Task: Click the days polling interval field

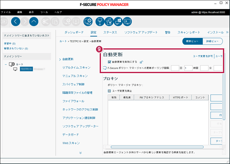Action: coord(175,68)
